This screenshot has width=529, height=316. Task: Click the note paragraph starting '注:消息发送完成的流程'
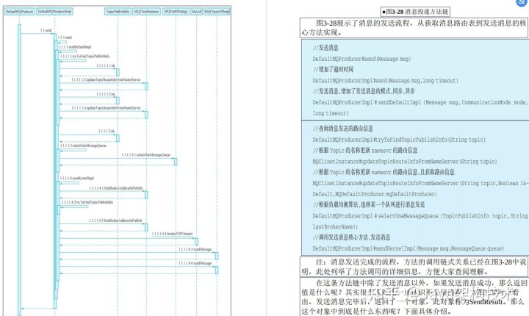[414, 267]
